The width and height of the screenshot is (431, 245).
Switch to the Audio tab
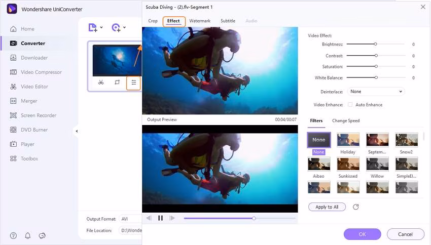(251, 21)
